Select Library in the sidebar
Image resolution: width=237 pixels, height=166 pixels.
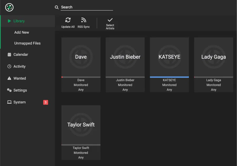click(x=19, y=21)
